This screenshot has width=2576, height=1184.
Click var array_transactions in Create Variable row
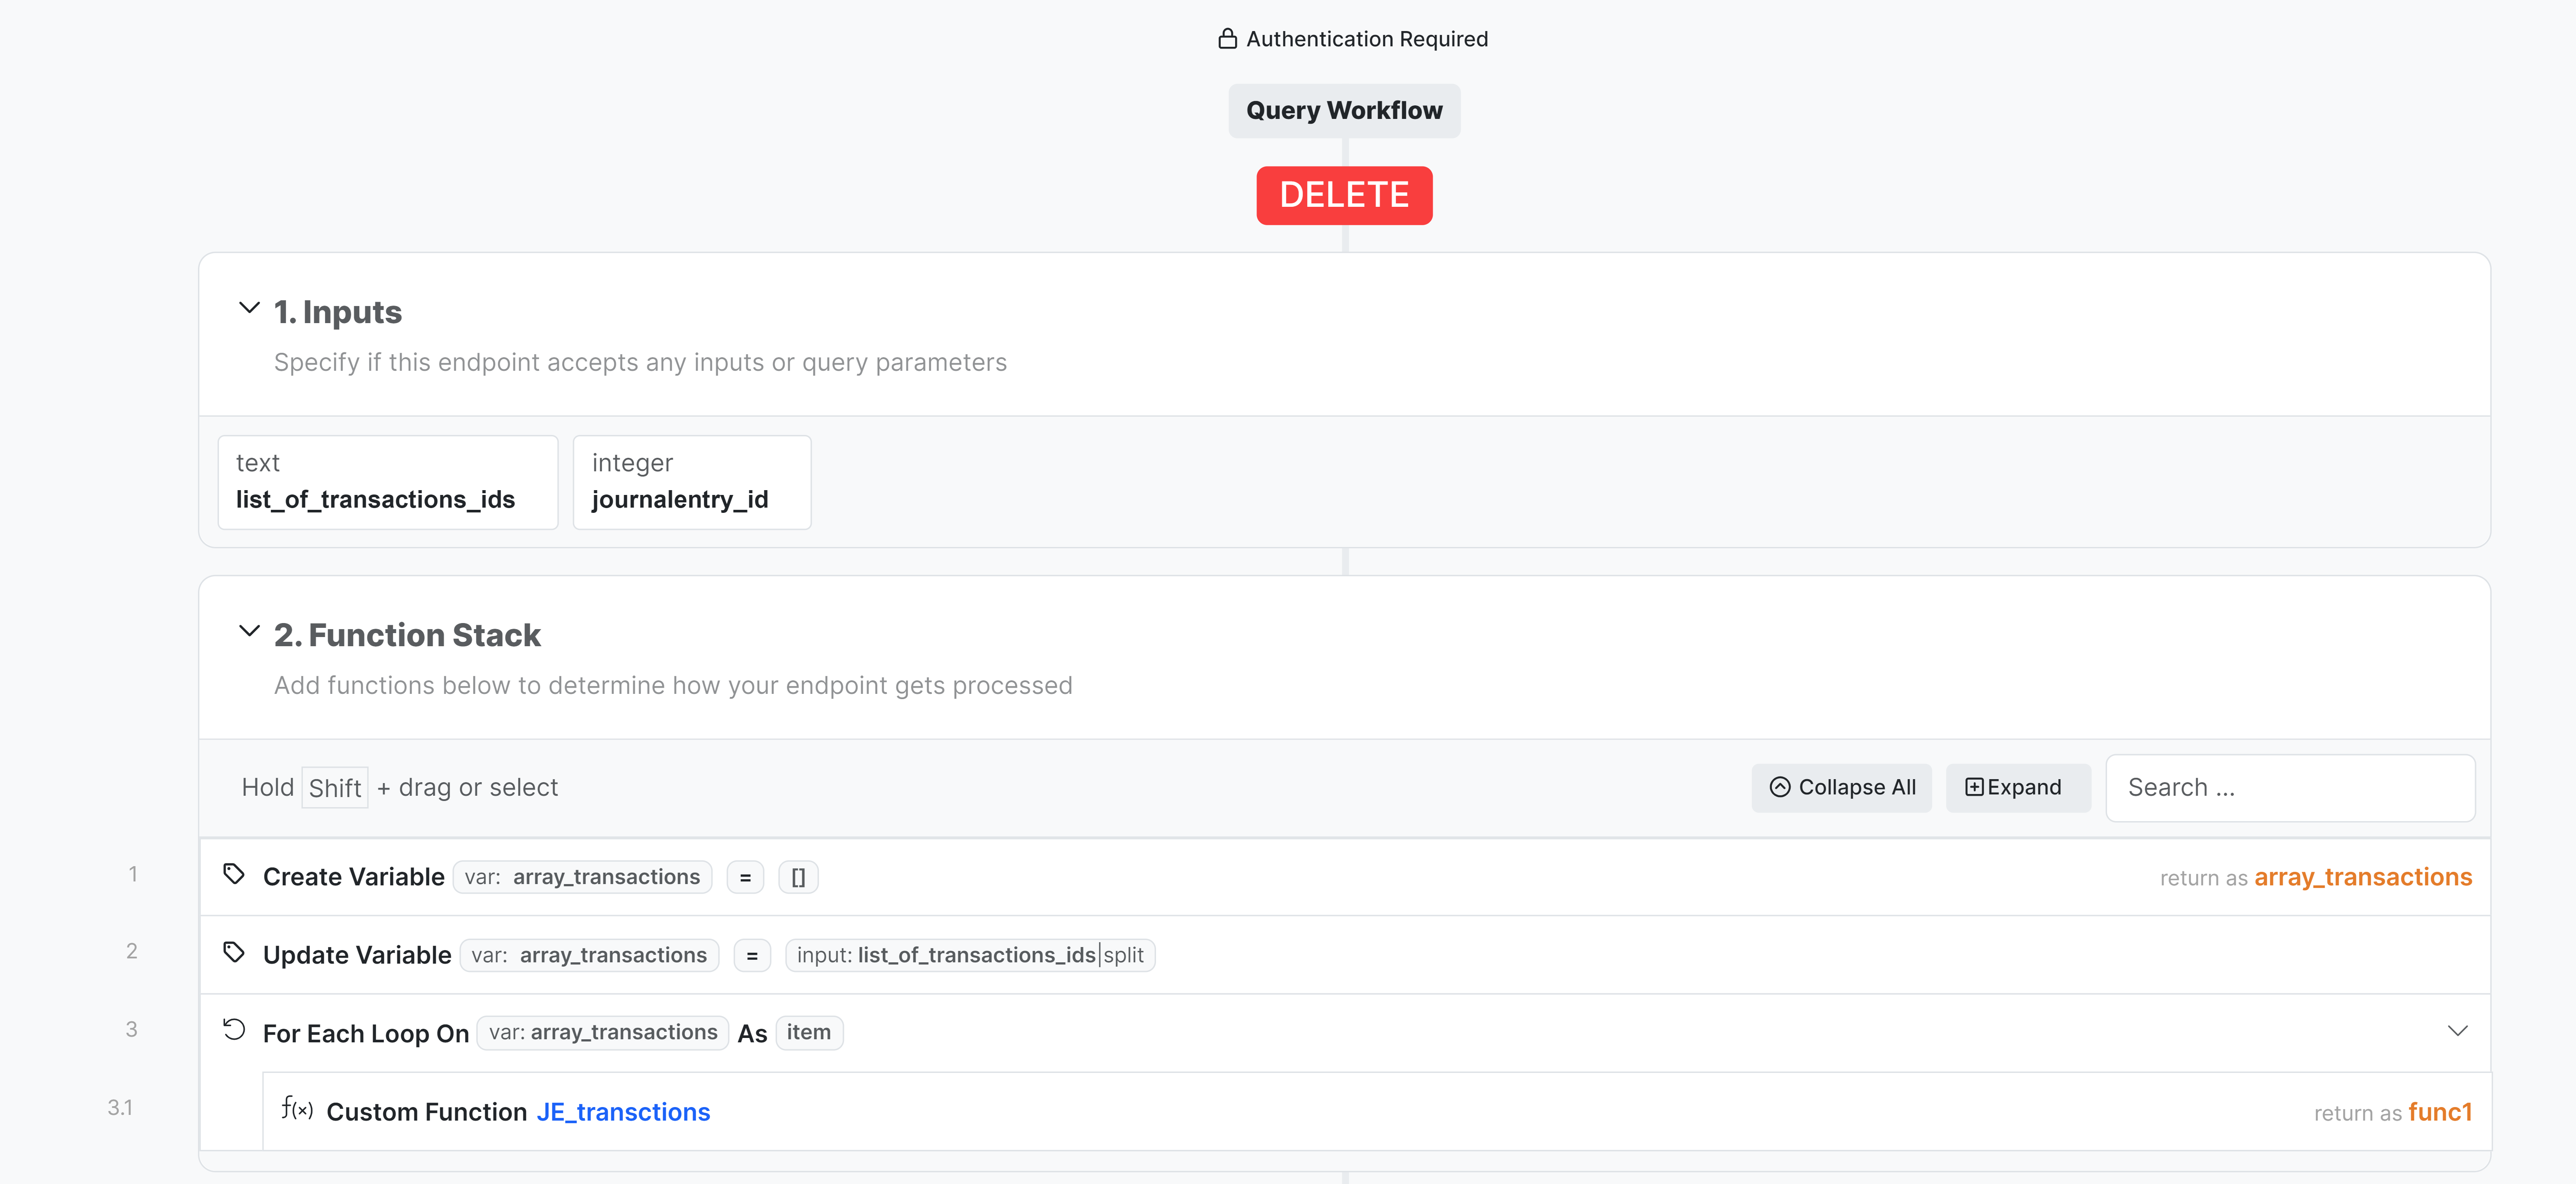click(x=582, y=877)
